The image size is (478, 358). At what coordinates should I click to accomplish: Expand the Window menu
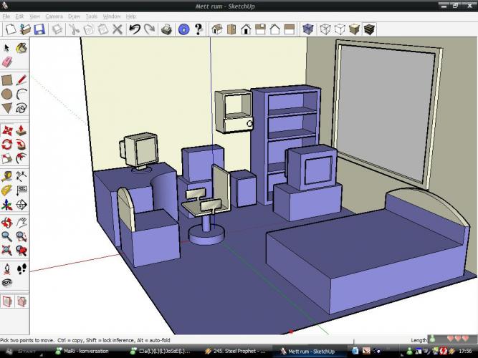coord(112,16)
